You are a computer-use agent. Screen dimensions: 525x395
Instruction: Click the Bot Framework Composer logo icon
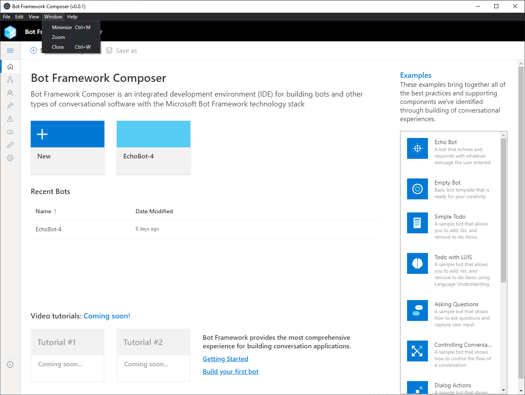pyautogui.click(x=10, y=32)
